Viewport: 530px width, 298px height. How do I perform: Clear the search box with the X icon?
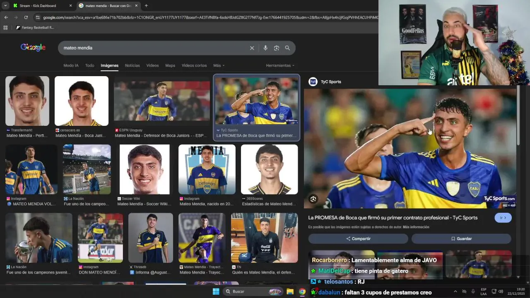[252, 48]
